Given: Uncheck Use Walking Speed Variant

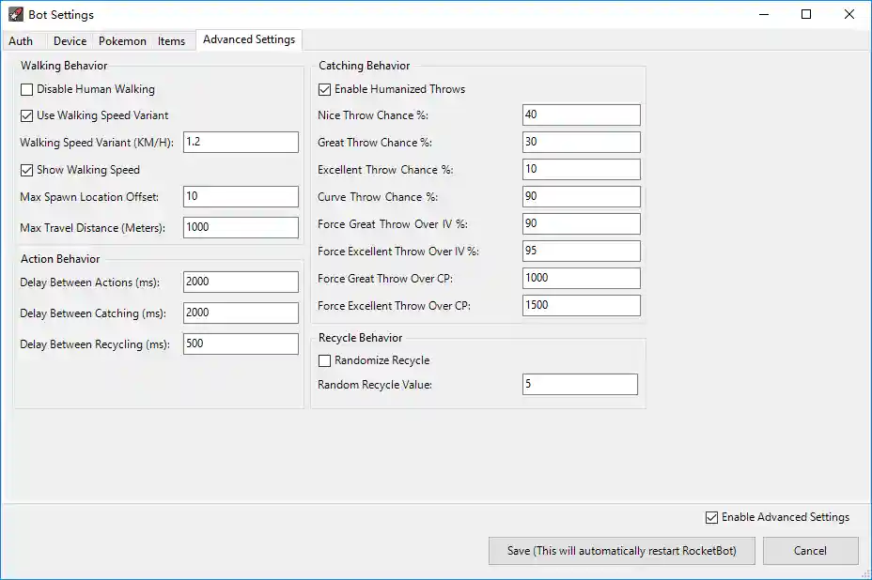Looking at the screenshot, I should 27,116.
